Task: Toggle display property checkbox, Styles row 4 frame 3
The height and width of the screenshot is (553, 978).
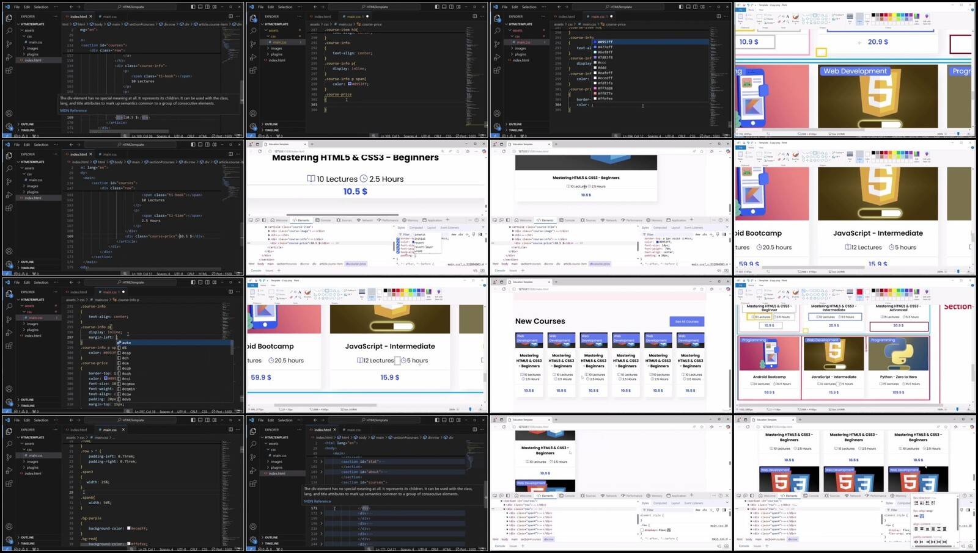Action: pyautogui.click(x=642, y=530)
